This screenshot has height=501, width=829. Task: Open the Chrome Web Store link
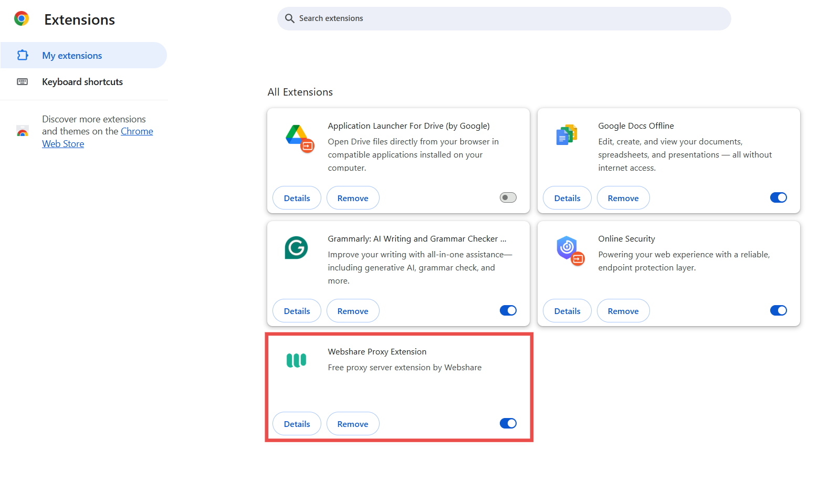point(98,138)
